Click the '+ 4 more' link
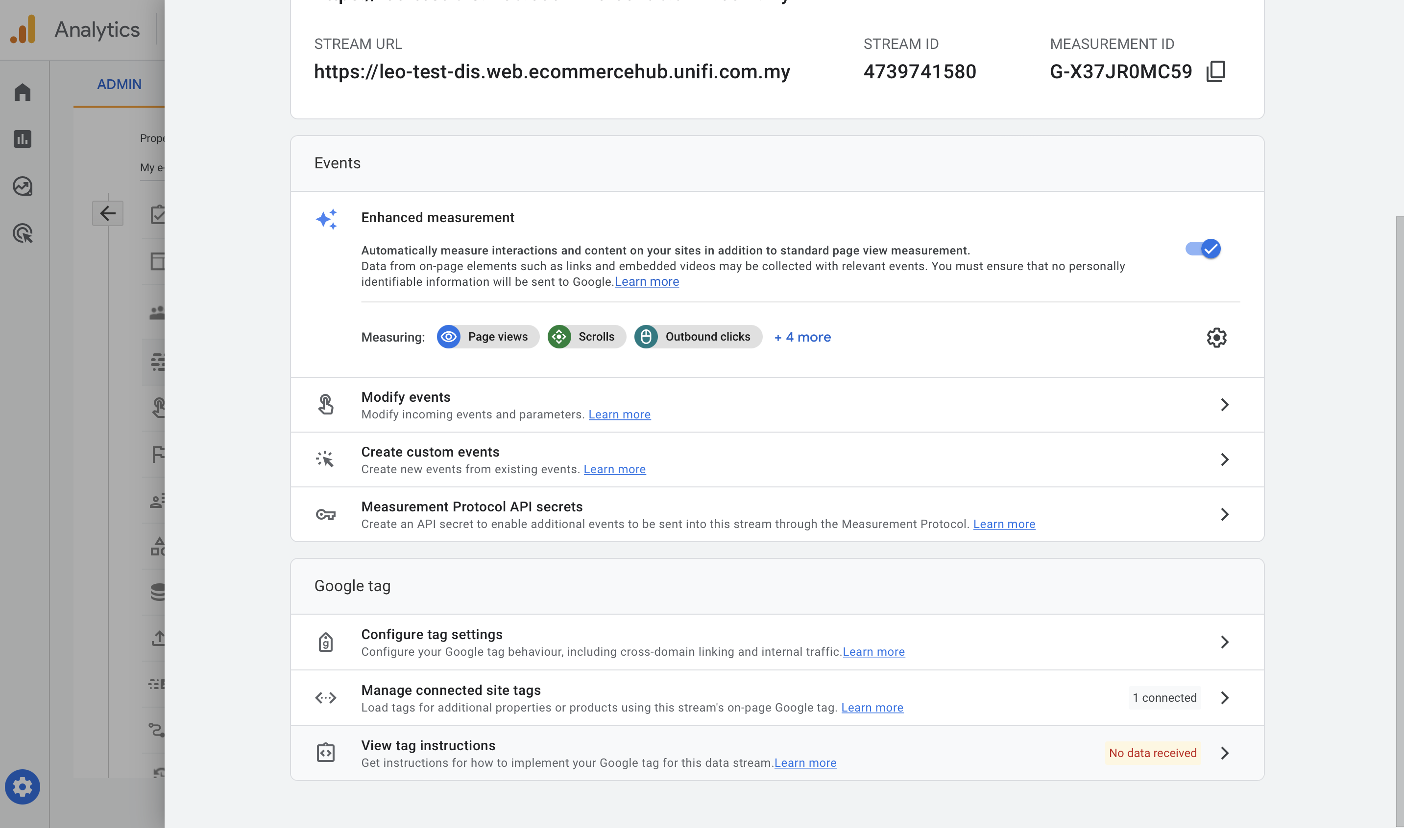 802,337
